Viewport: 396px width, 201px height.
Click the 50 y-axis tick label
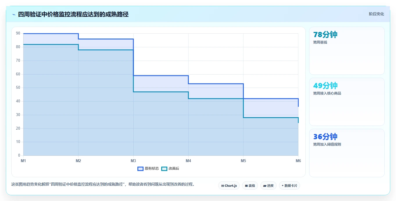[x=18, y=88]
